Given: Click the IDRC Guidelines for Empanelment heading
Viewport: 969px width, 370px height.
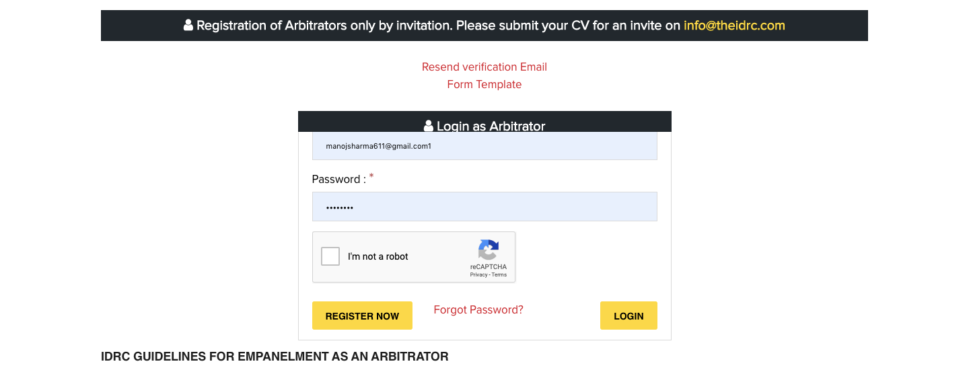Looking at the screenshot, I should 275,357.
